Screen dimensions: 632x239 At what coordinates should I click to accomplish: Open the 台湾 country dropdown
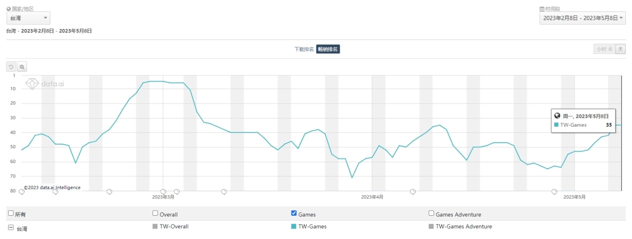(29, 18)
